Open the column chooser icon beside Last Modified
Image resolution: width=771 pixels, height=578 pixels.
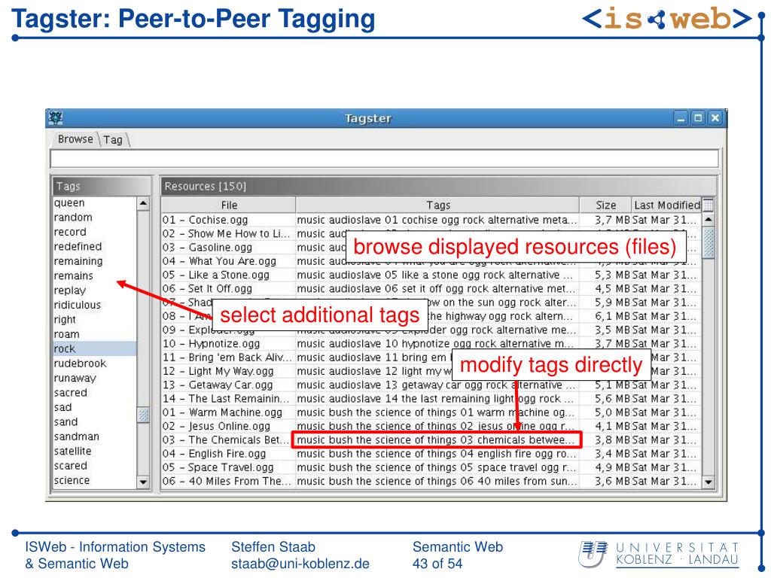pyautogui.click(x=708, y=205)
